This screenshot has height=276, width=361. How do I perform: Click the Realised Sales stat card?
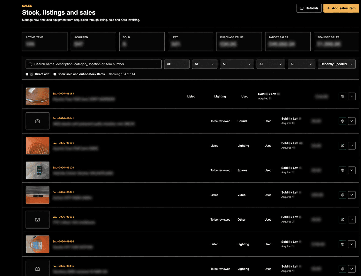click(x=336, y=42)
